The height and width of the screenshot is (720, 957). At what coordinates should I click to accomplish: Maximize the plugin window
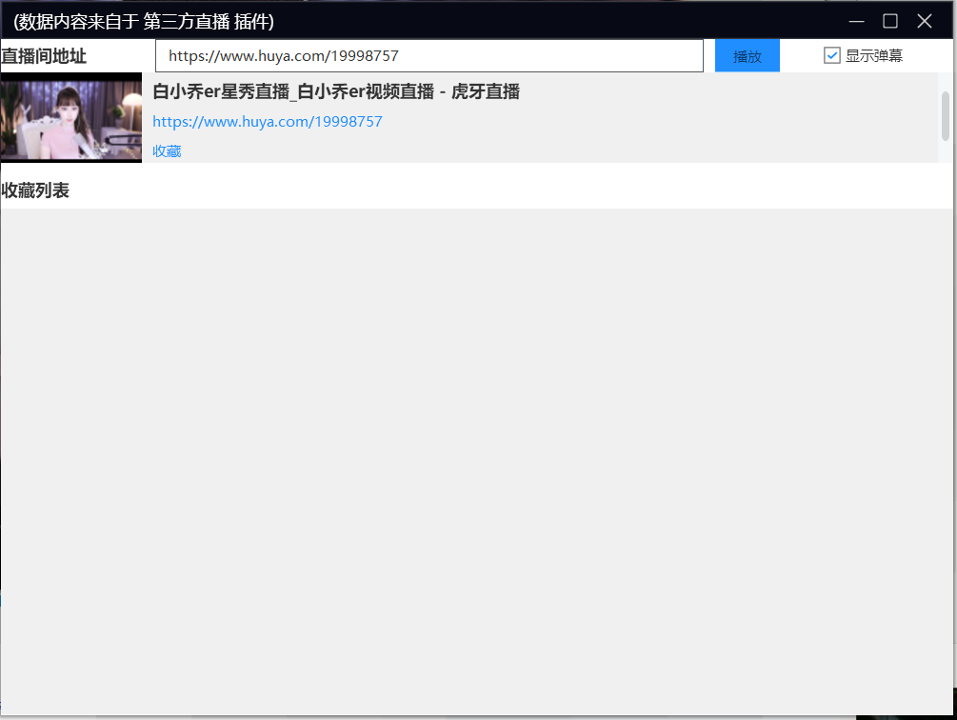(890, 20)
